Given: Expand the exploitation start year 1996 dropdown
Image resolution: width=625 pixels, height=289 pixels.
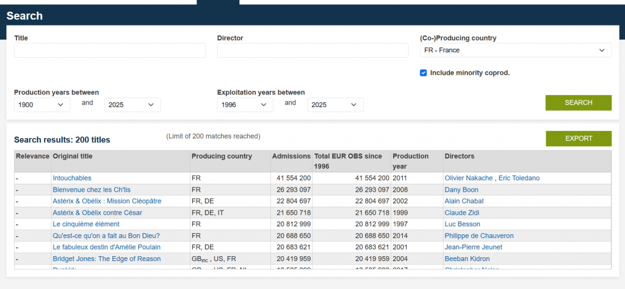Looking at the screenshot, I should 245,105.
